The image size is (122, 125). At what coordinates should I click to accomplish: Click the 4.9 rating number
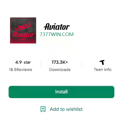tap(19, 62)
